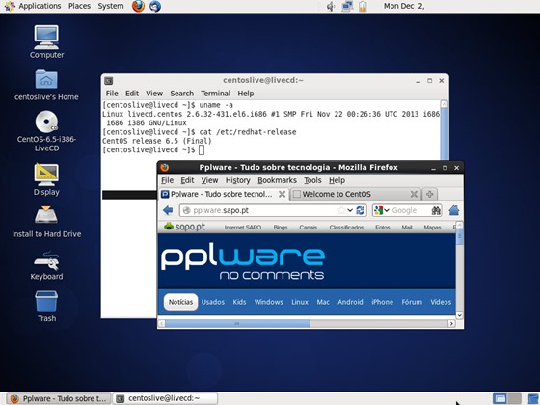Click the sapo.pt frog logo
Image resolution: width=540 pixels, height=405 pixels.
point(169,227)
